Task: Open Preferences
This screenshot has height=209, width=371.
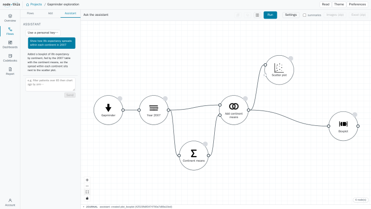Action: 357,5
